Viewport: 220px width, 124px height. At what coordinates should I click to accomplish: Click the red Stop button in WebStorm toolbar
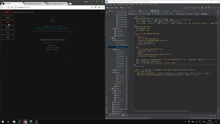pos(202,8)
